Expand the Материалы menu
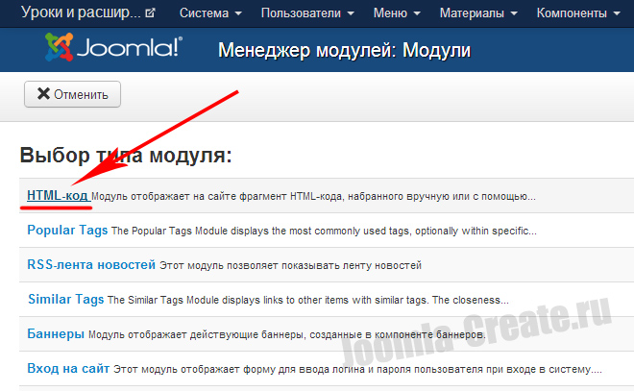 pyautogui.click(x=478, y=14)
